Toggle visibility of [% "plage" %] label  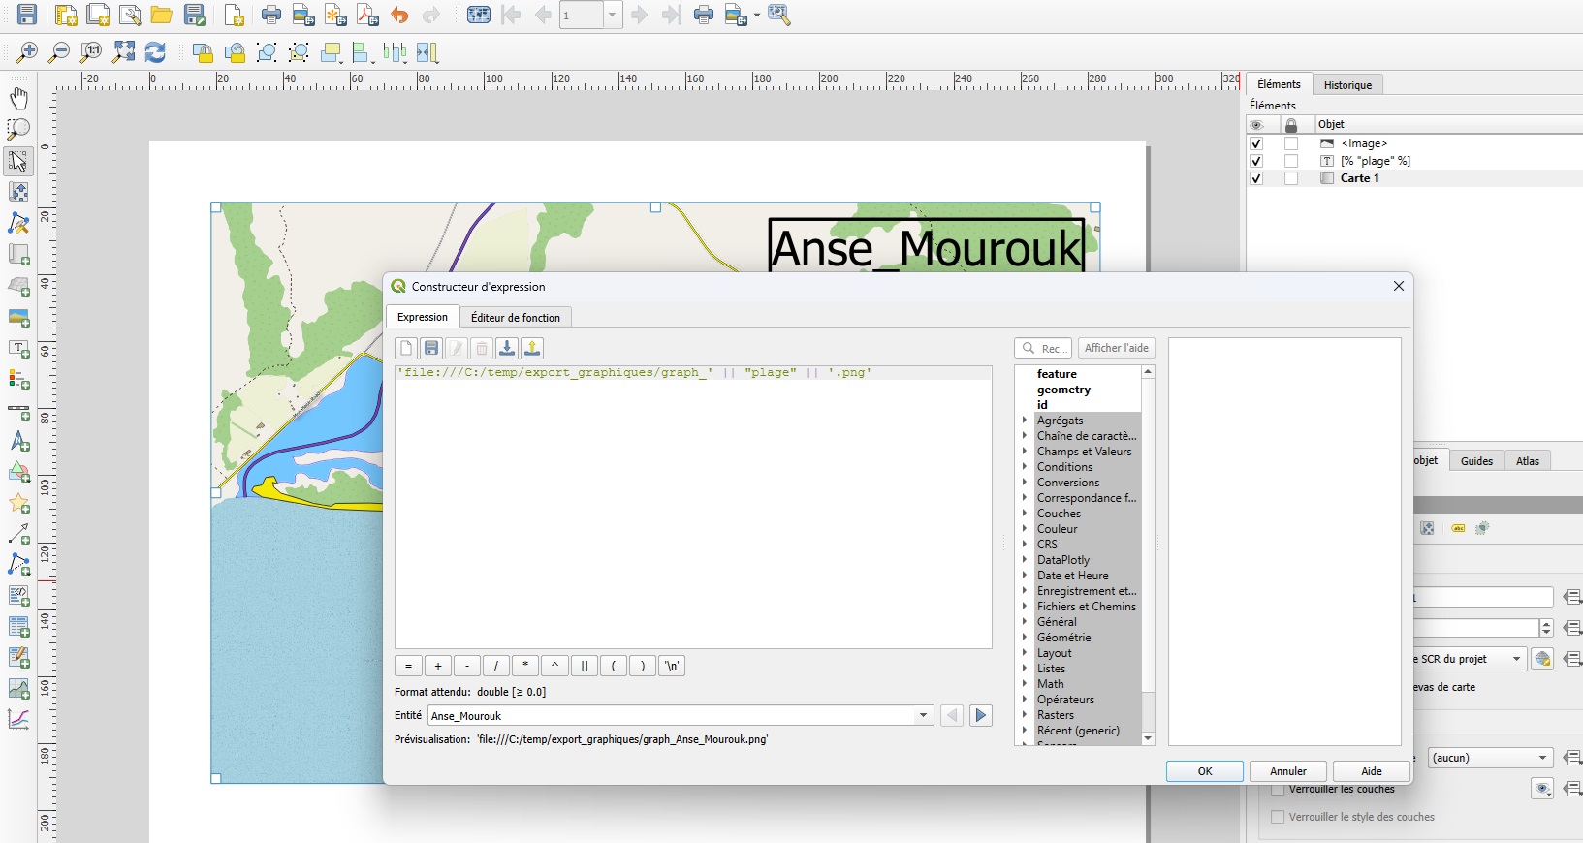(1256, 161)
